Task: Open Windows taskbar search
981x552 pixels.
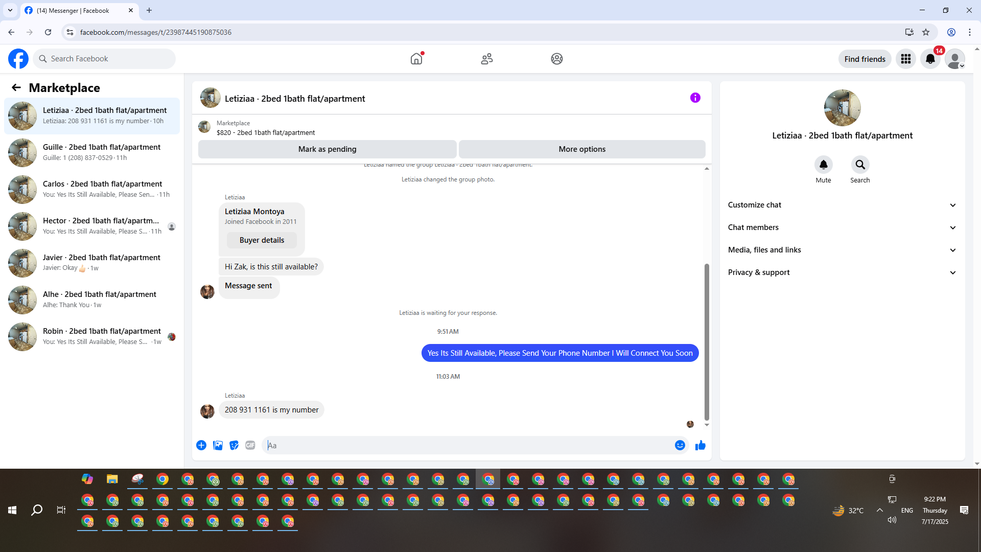Action: (37, 510)
